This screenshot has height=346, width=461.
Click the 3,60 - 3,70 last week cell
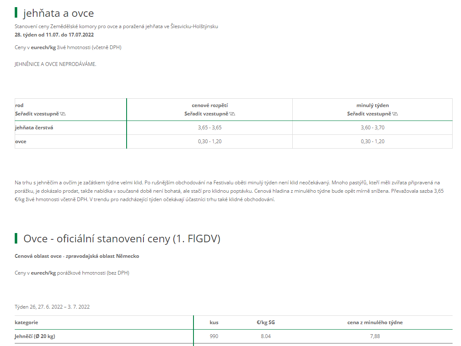pyautogui.click(x=372, y=128)
